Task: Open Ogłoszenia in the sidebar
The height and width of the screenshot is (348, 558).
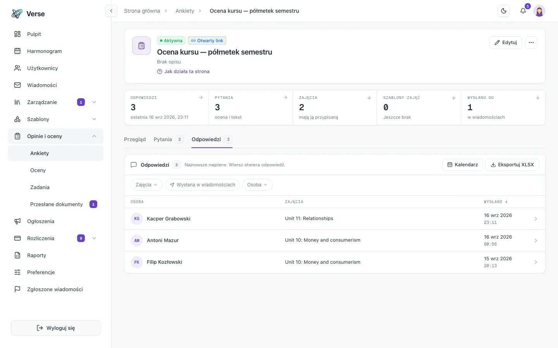Action: coord(56,221)
